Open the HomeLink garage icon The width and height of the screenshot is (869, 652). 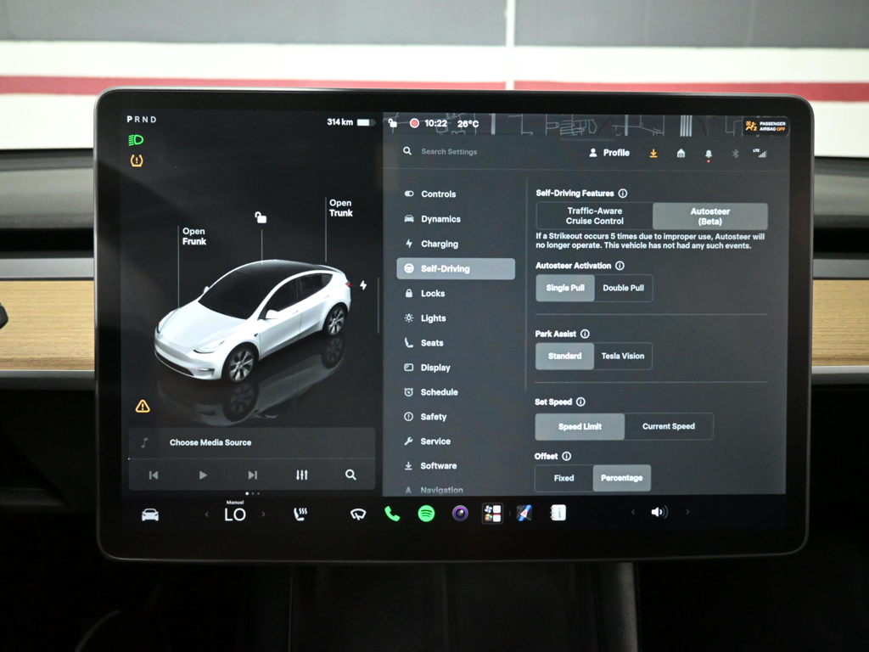(x=681, y=153)
